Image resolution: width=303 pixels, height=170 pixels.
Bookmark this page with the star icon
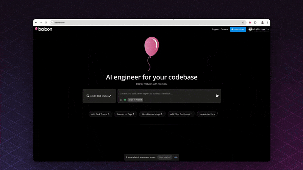(x=243, y=23)
